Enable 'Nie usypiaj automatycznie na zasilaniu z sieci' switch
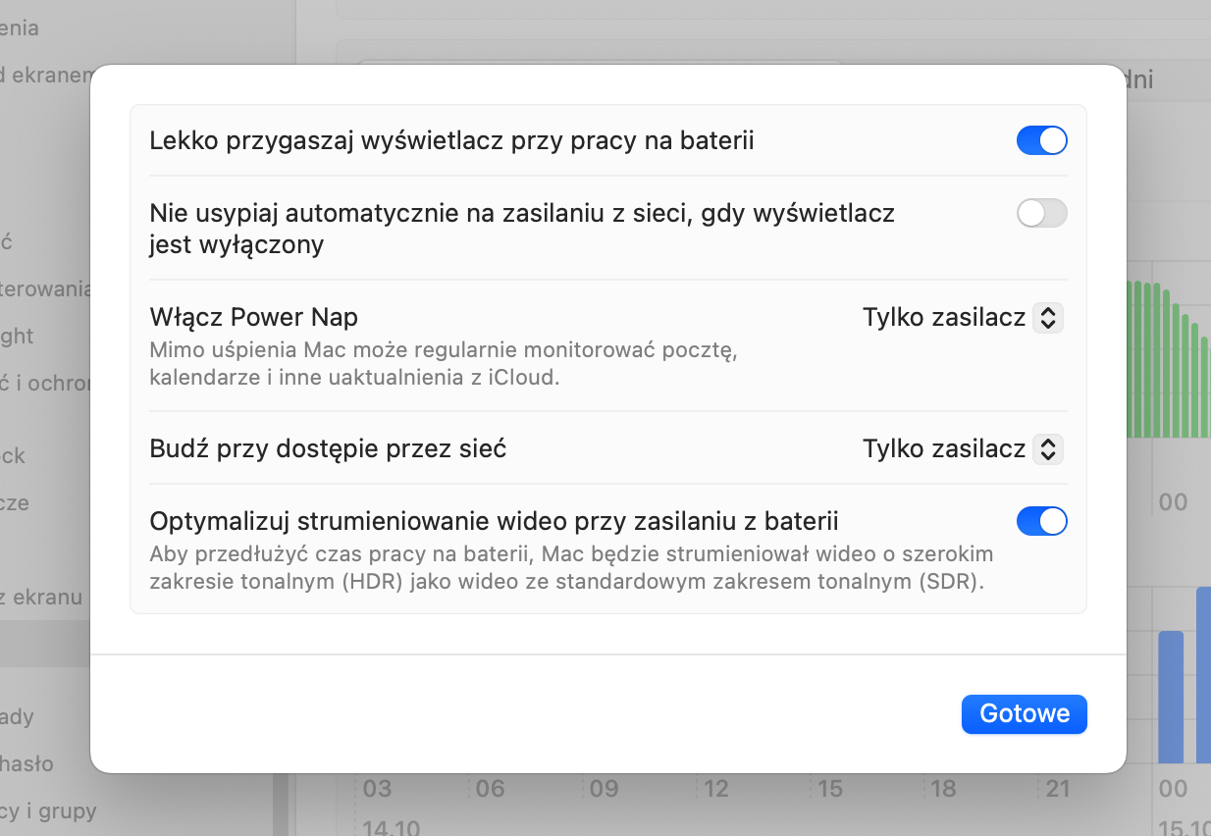 coord(1041,213)
